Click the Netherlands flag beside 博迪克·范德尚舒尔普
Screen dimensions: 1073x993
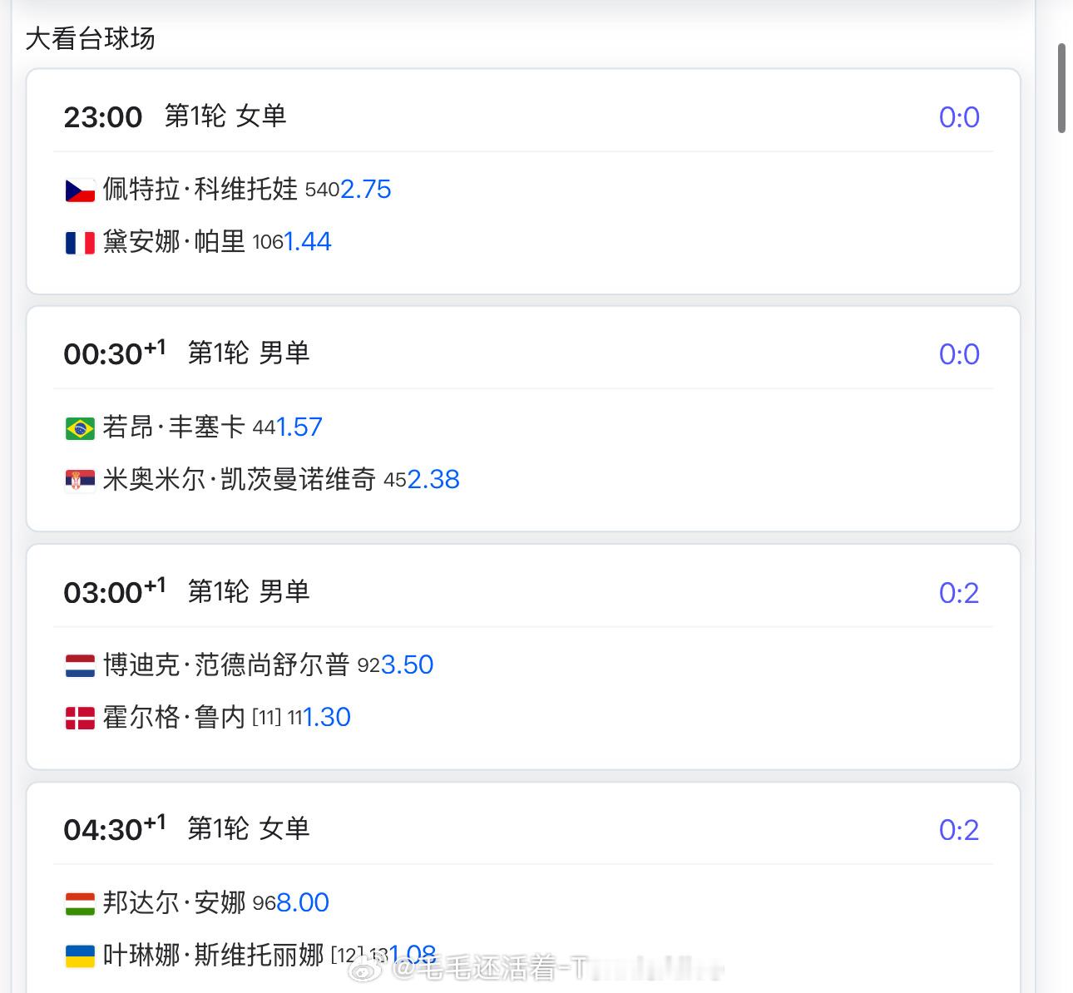tap(80, 666)
